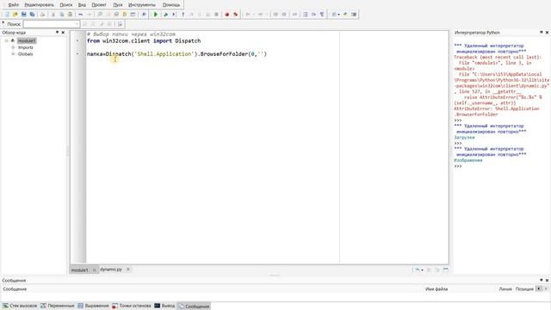This screenshot has height=310, width=551.
Task: Copy the selection using the toolbar copy icon
Action: click(x=61, y=15)
